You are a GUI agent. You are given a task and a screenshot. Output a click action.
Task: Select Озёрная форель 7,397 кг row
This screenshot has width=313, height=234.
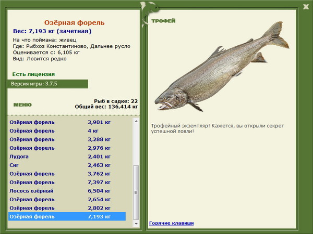(x=67, y=182)
